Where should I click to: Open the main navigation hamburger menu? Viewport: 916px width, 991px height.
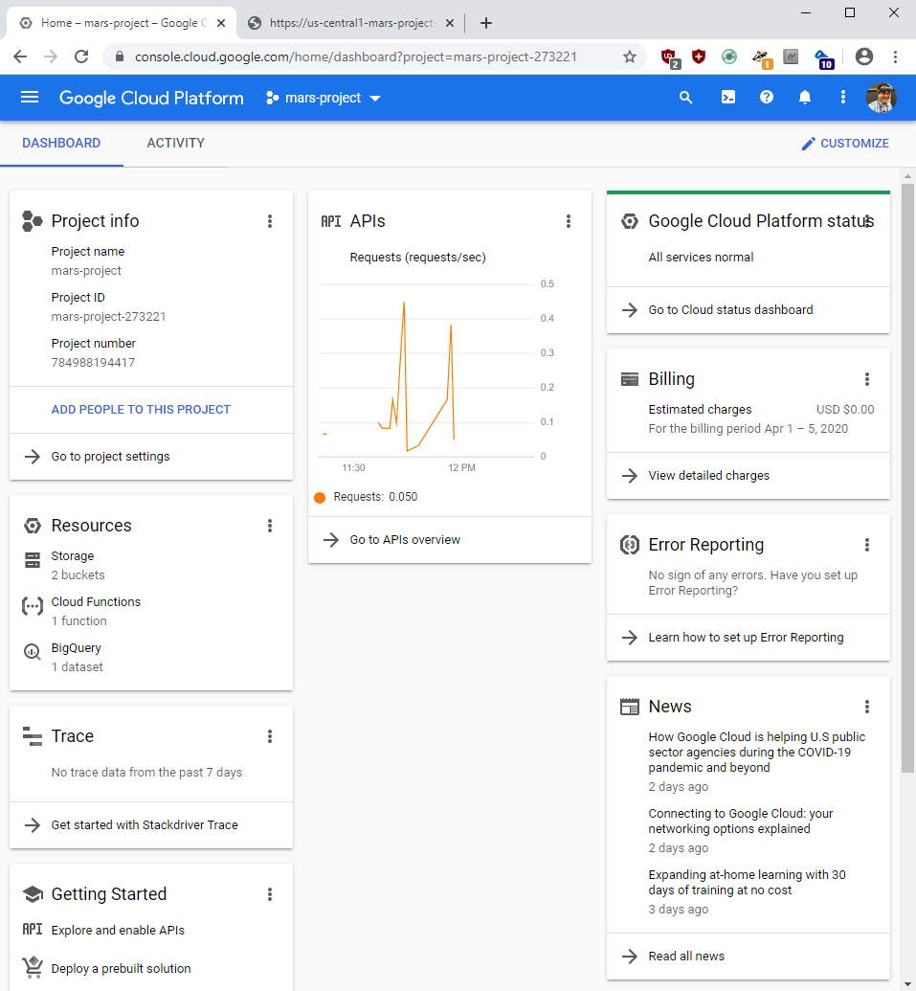point(30,98)
